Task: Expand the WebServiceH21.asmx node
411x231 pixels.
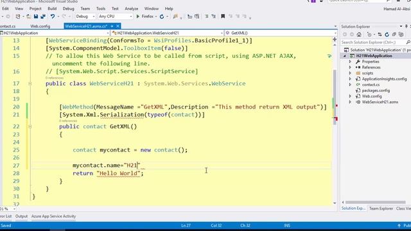Action: click(x=350, y=102)
